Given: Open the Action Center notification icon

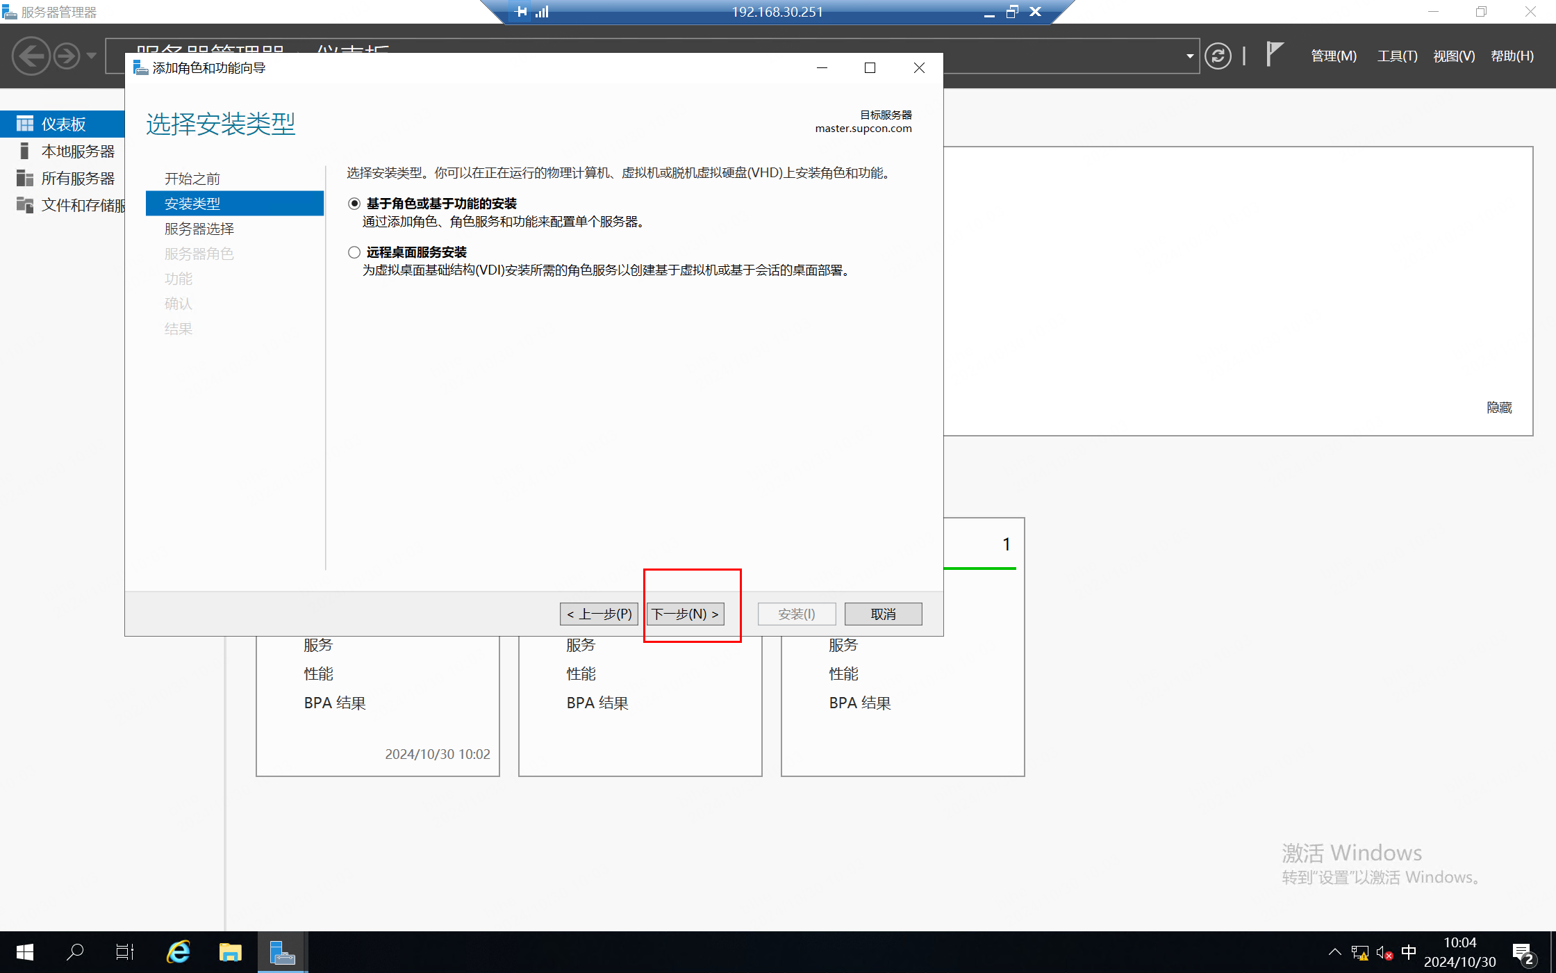Looking at the screenshot, I should [1522, 953].
